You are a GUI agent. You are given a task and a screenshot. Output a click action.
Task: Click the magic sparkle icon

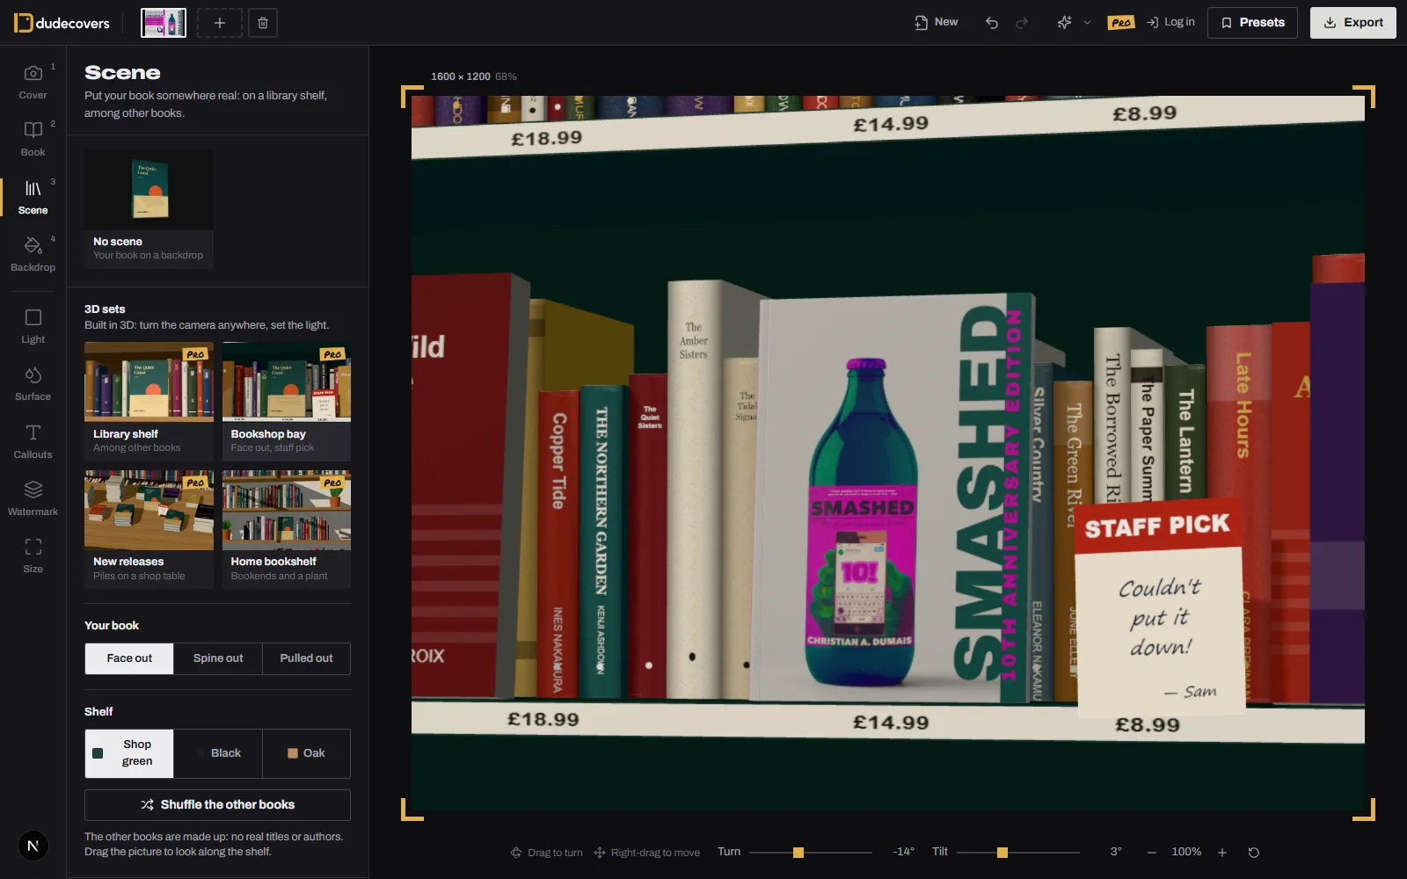click(1064, 23)
